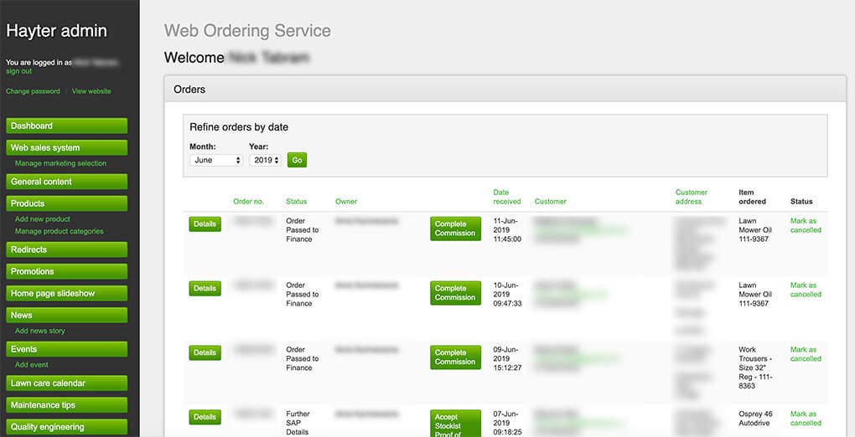Click date text 10-Jun-2019 09:47:33

[507, 294]
